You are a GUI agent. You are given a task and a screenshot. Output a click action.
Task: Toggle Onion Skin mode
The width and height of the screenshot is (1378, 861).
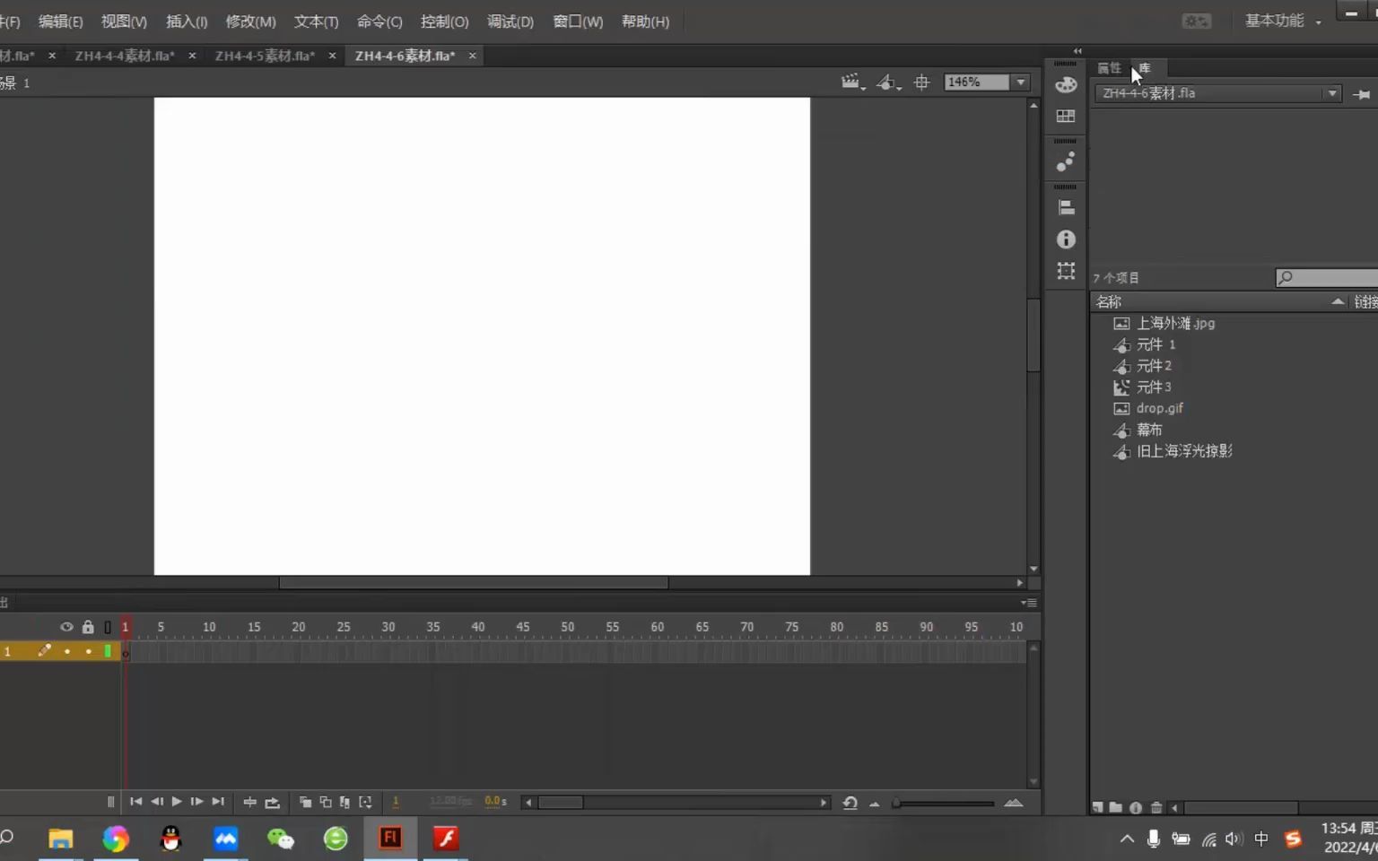[x=305, y=802]
